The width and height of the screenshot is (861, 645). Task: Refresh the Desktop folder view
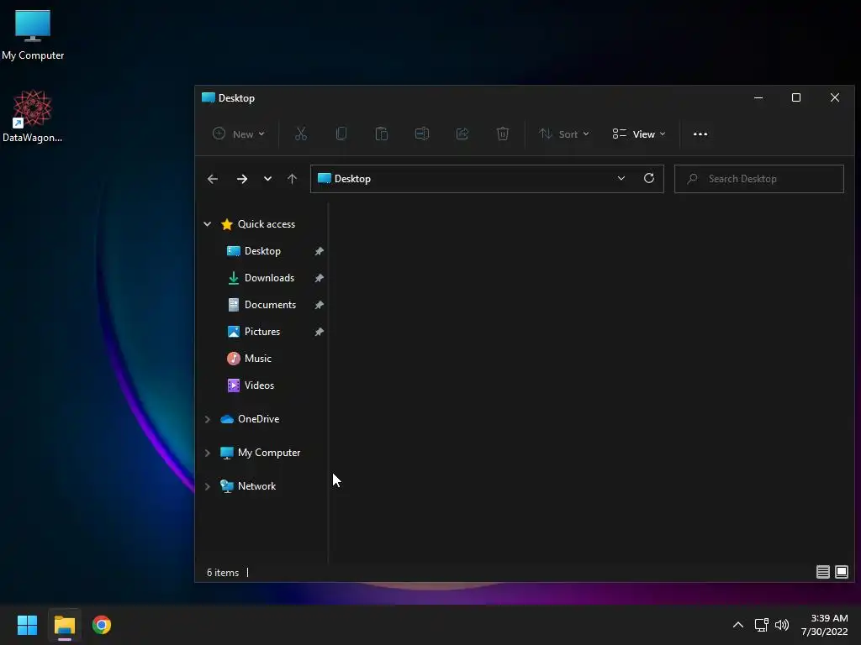coord(649,178)
